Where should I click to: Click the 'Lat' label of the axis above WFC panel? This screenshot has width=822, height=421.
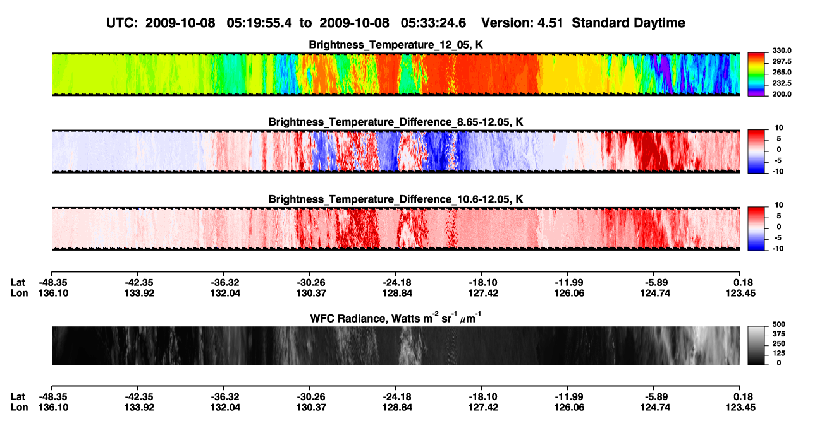coord(18,283)
